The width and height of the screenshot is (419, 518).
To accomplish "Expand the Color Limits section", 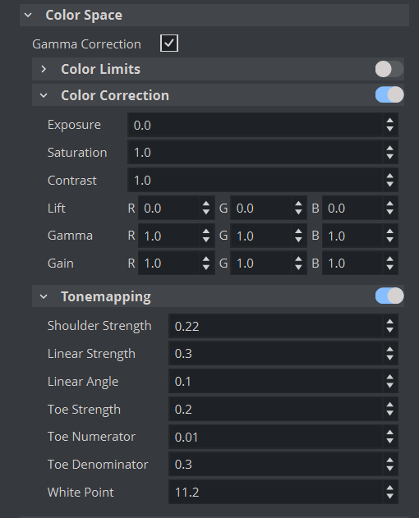I will pyautogui.click(x=44, y=69).
